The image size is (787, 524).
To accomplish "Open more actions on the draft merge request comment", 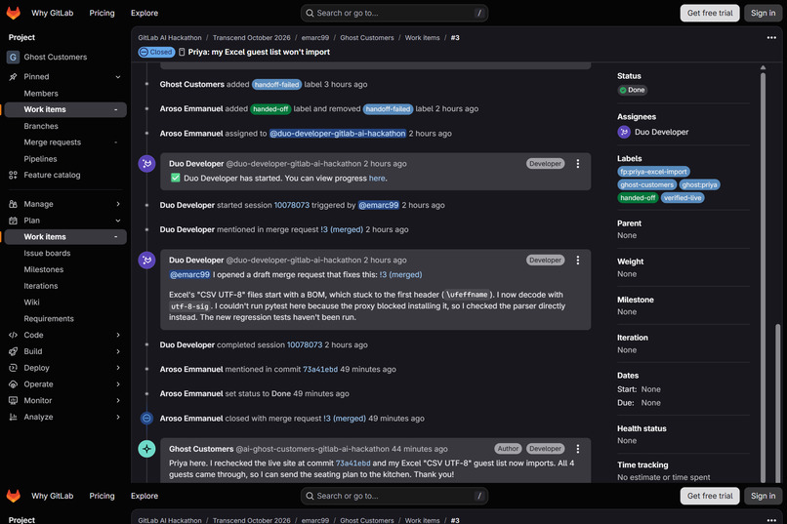I will [578, 261].
